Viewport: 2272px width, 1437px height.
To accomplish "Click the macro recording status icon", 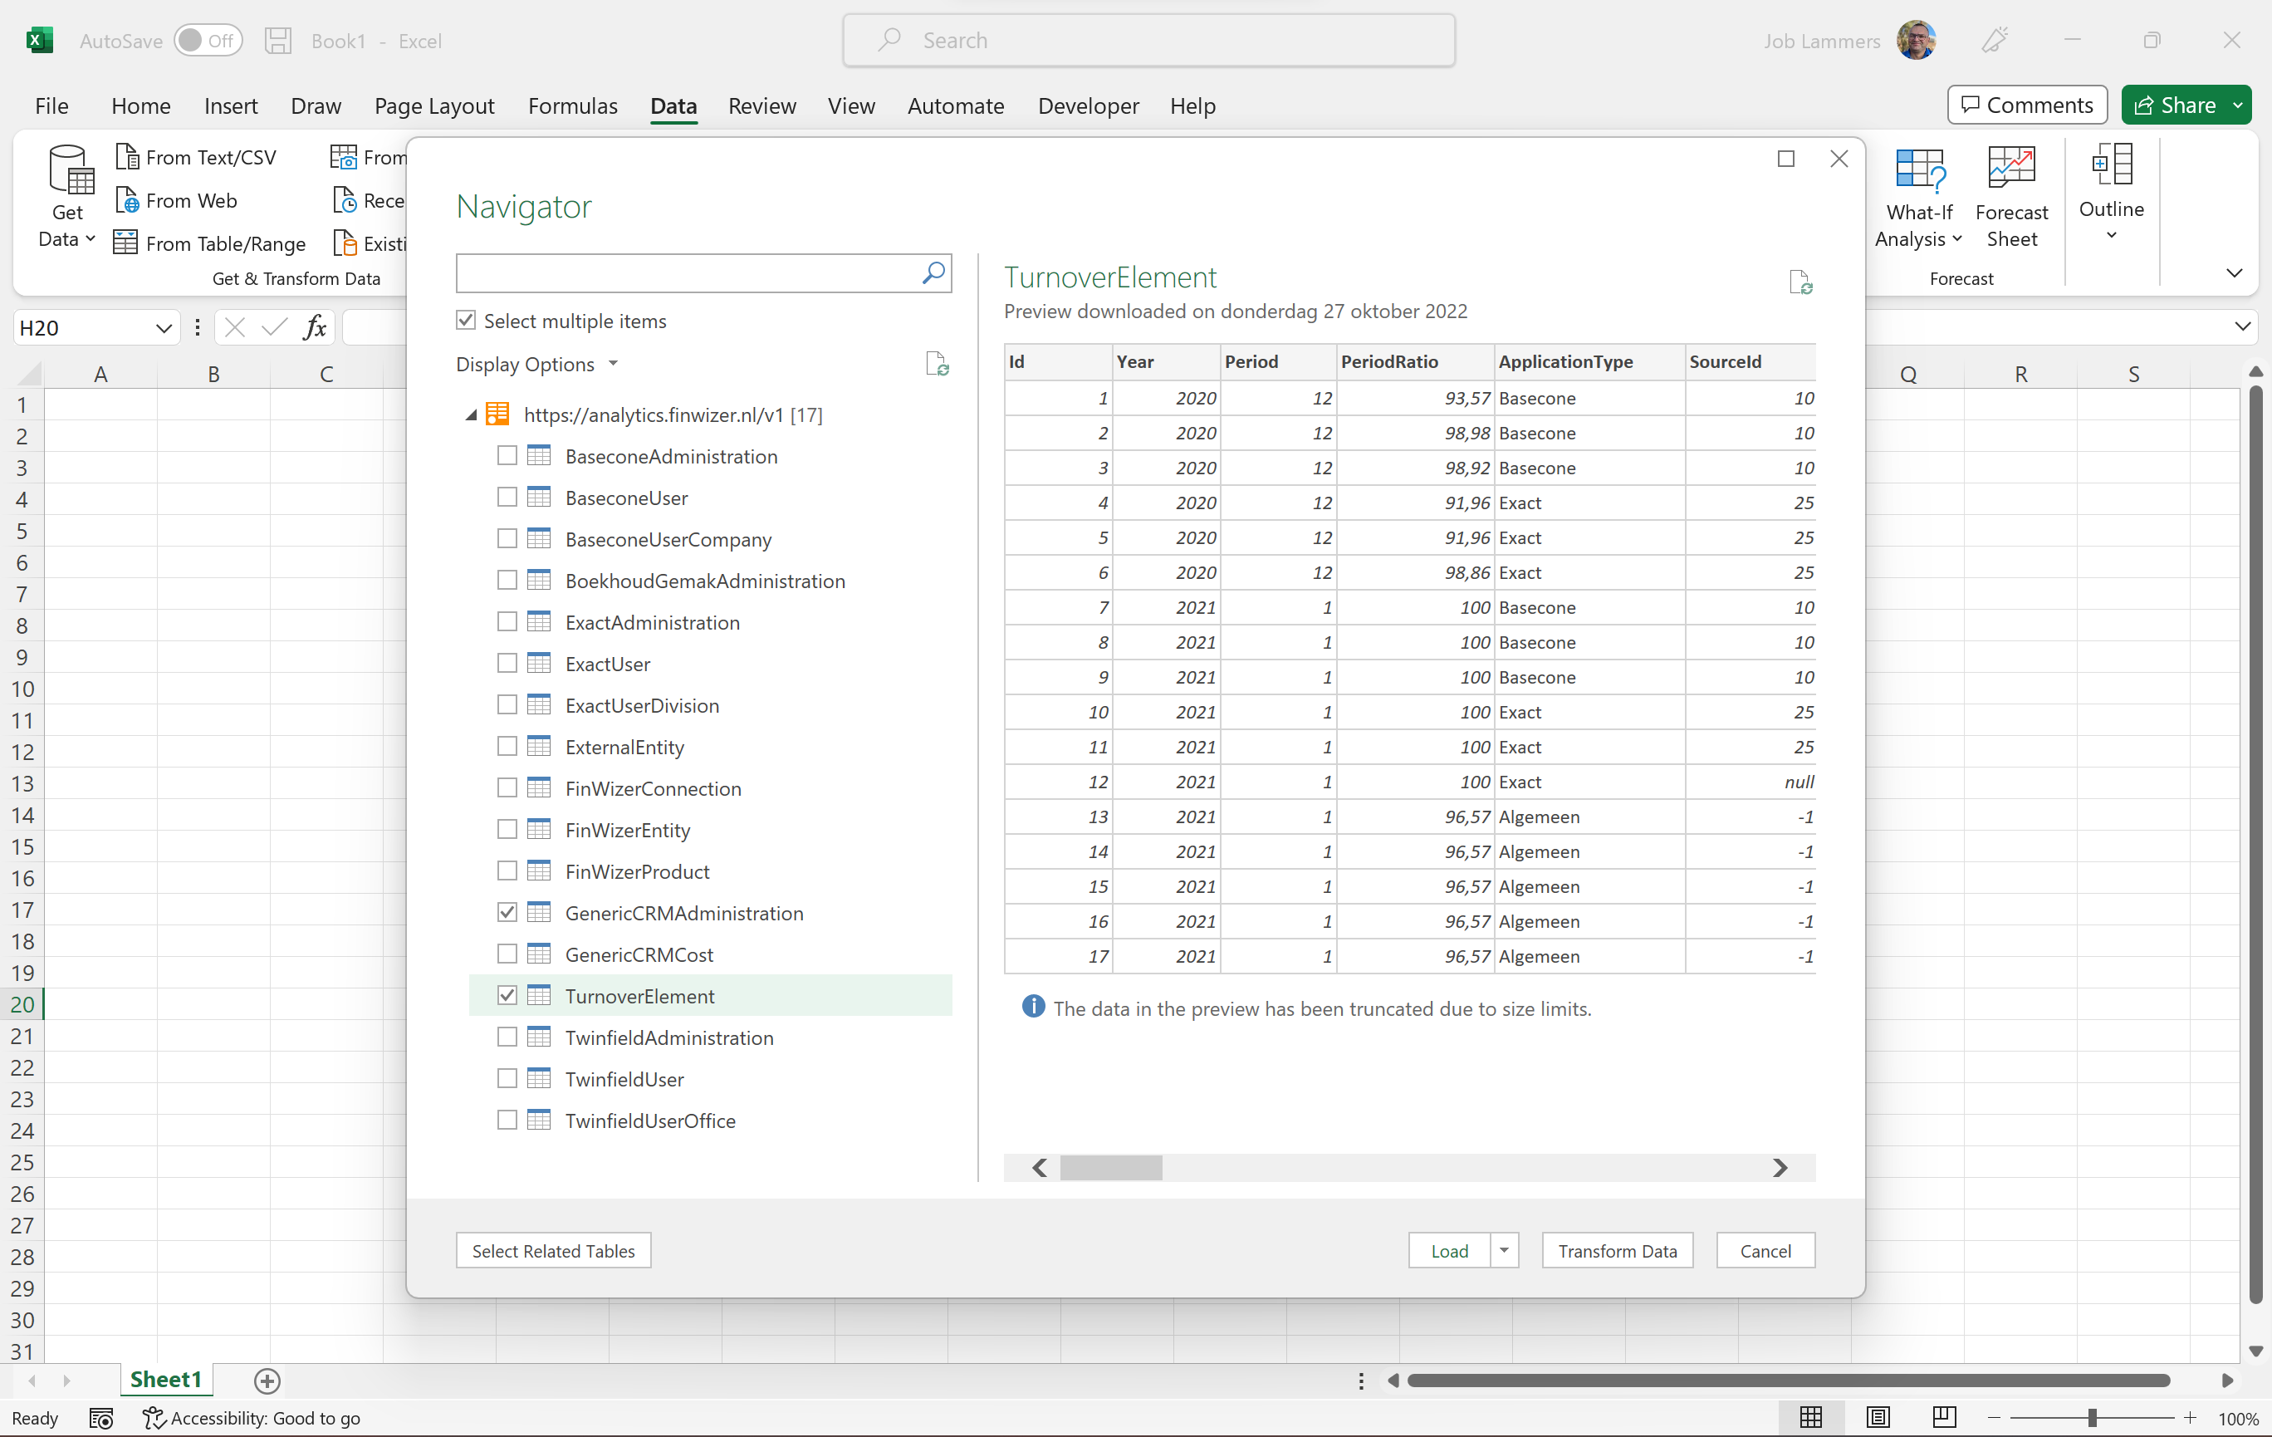I will pos(101,1417).
